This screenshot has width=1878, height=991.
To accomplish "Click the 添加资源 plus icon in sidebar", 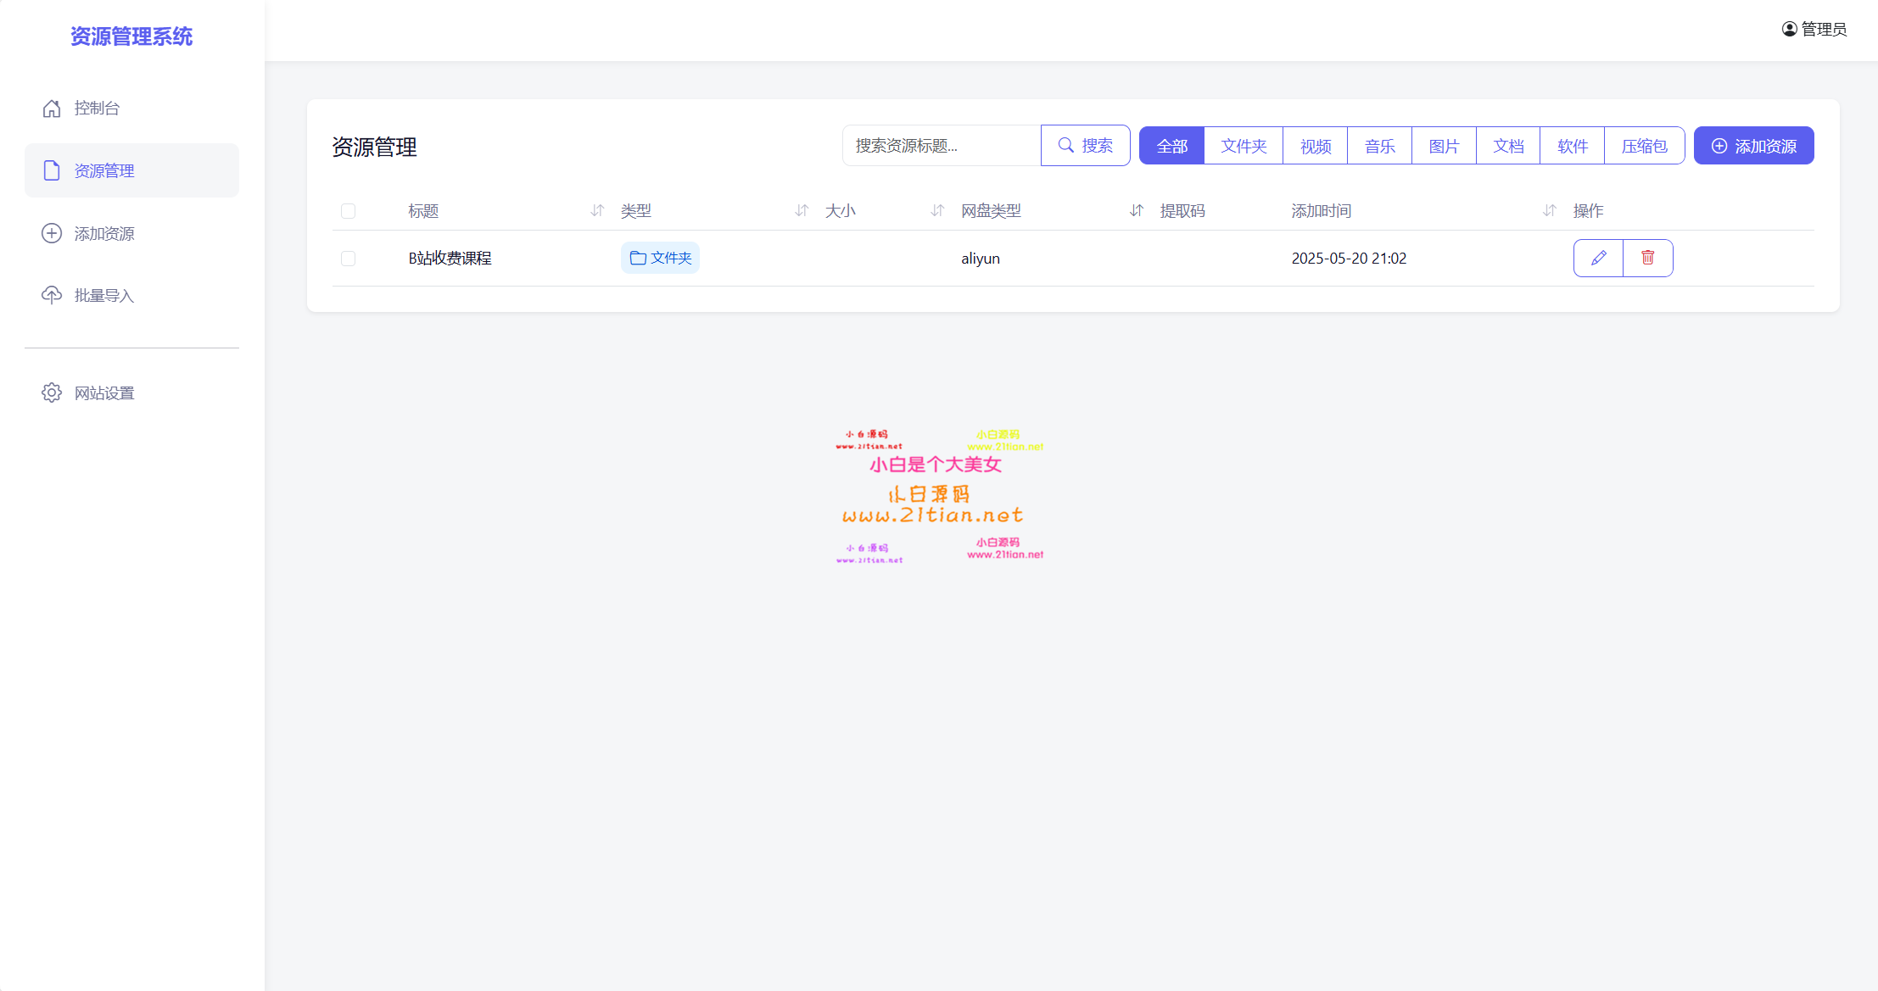I will [51, 233].
